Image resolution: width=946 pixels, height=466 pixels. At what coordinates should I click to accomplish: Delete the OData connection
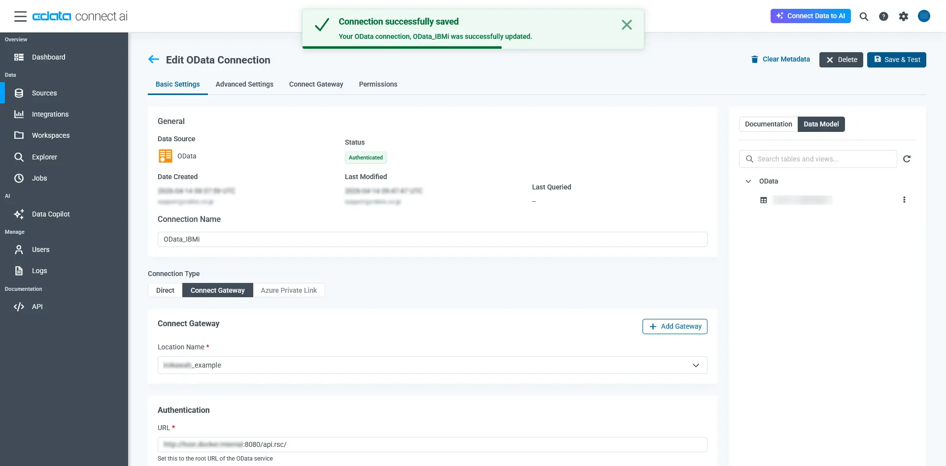[x=841, y=60]
